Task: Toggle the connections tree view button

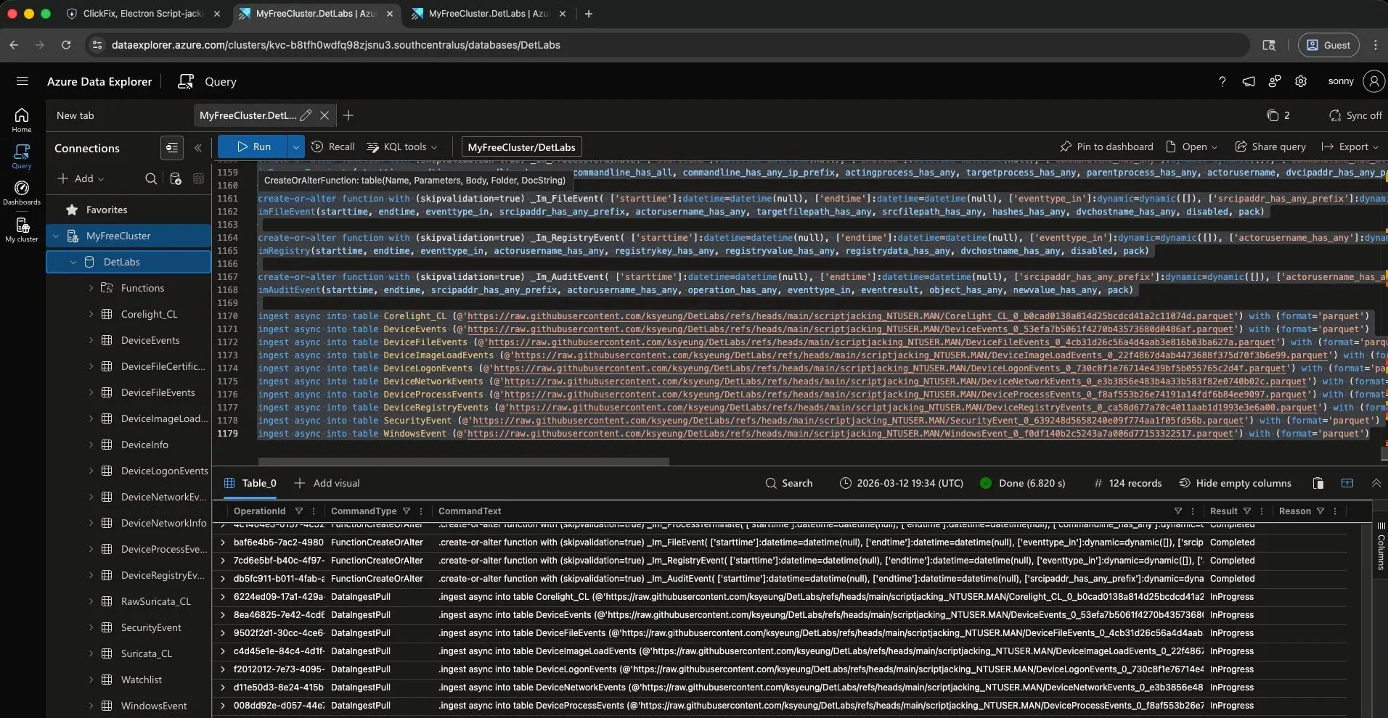Action: pos(172,148)
